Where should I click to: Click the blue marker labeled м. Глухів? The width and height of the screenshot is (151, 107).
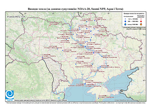95,21
